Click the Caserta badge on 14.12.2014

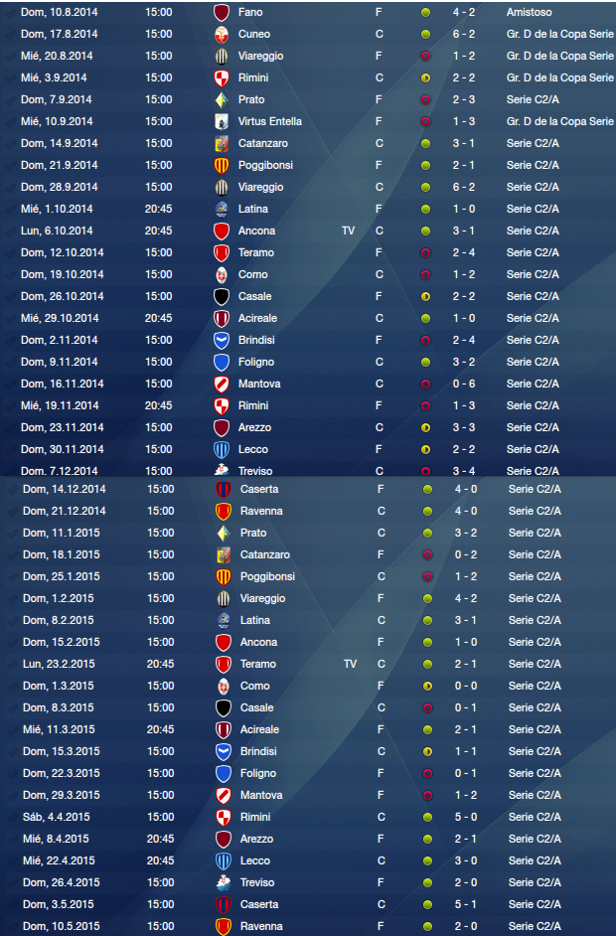(x=224, y=490)
